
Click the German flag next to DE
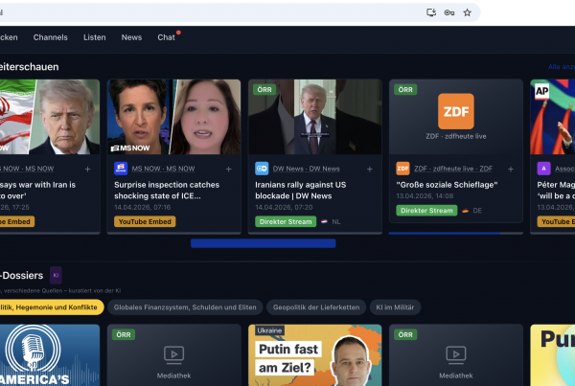point(466,211)
